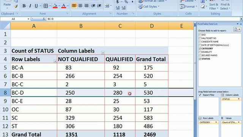This screenshot has width=243, height=137.
Task: Select column D header
Action: click(152, 26)
